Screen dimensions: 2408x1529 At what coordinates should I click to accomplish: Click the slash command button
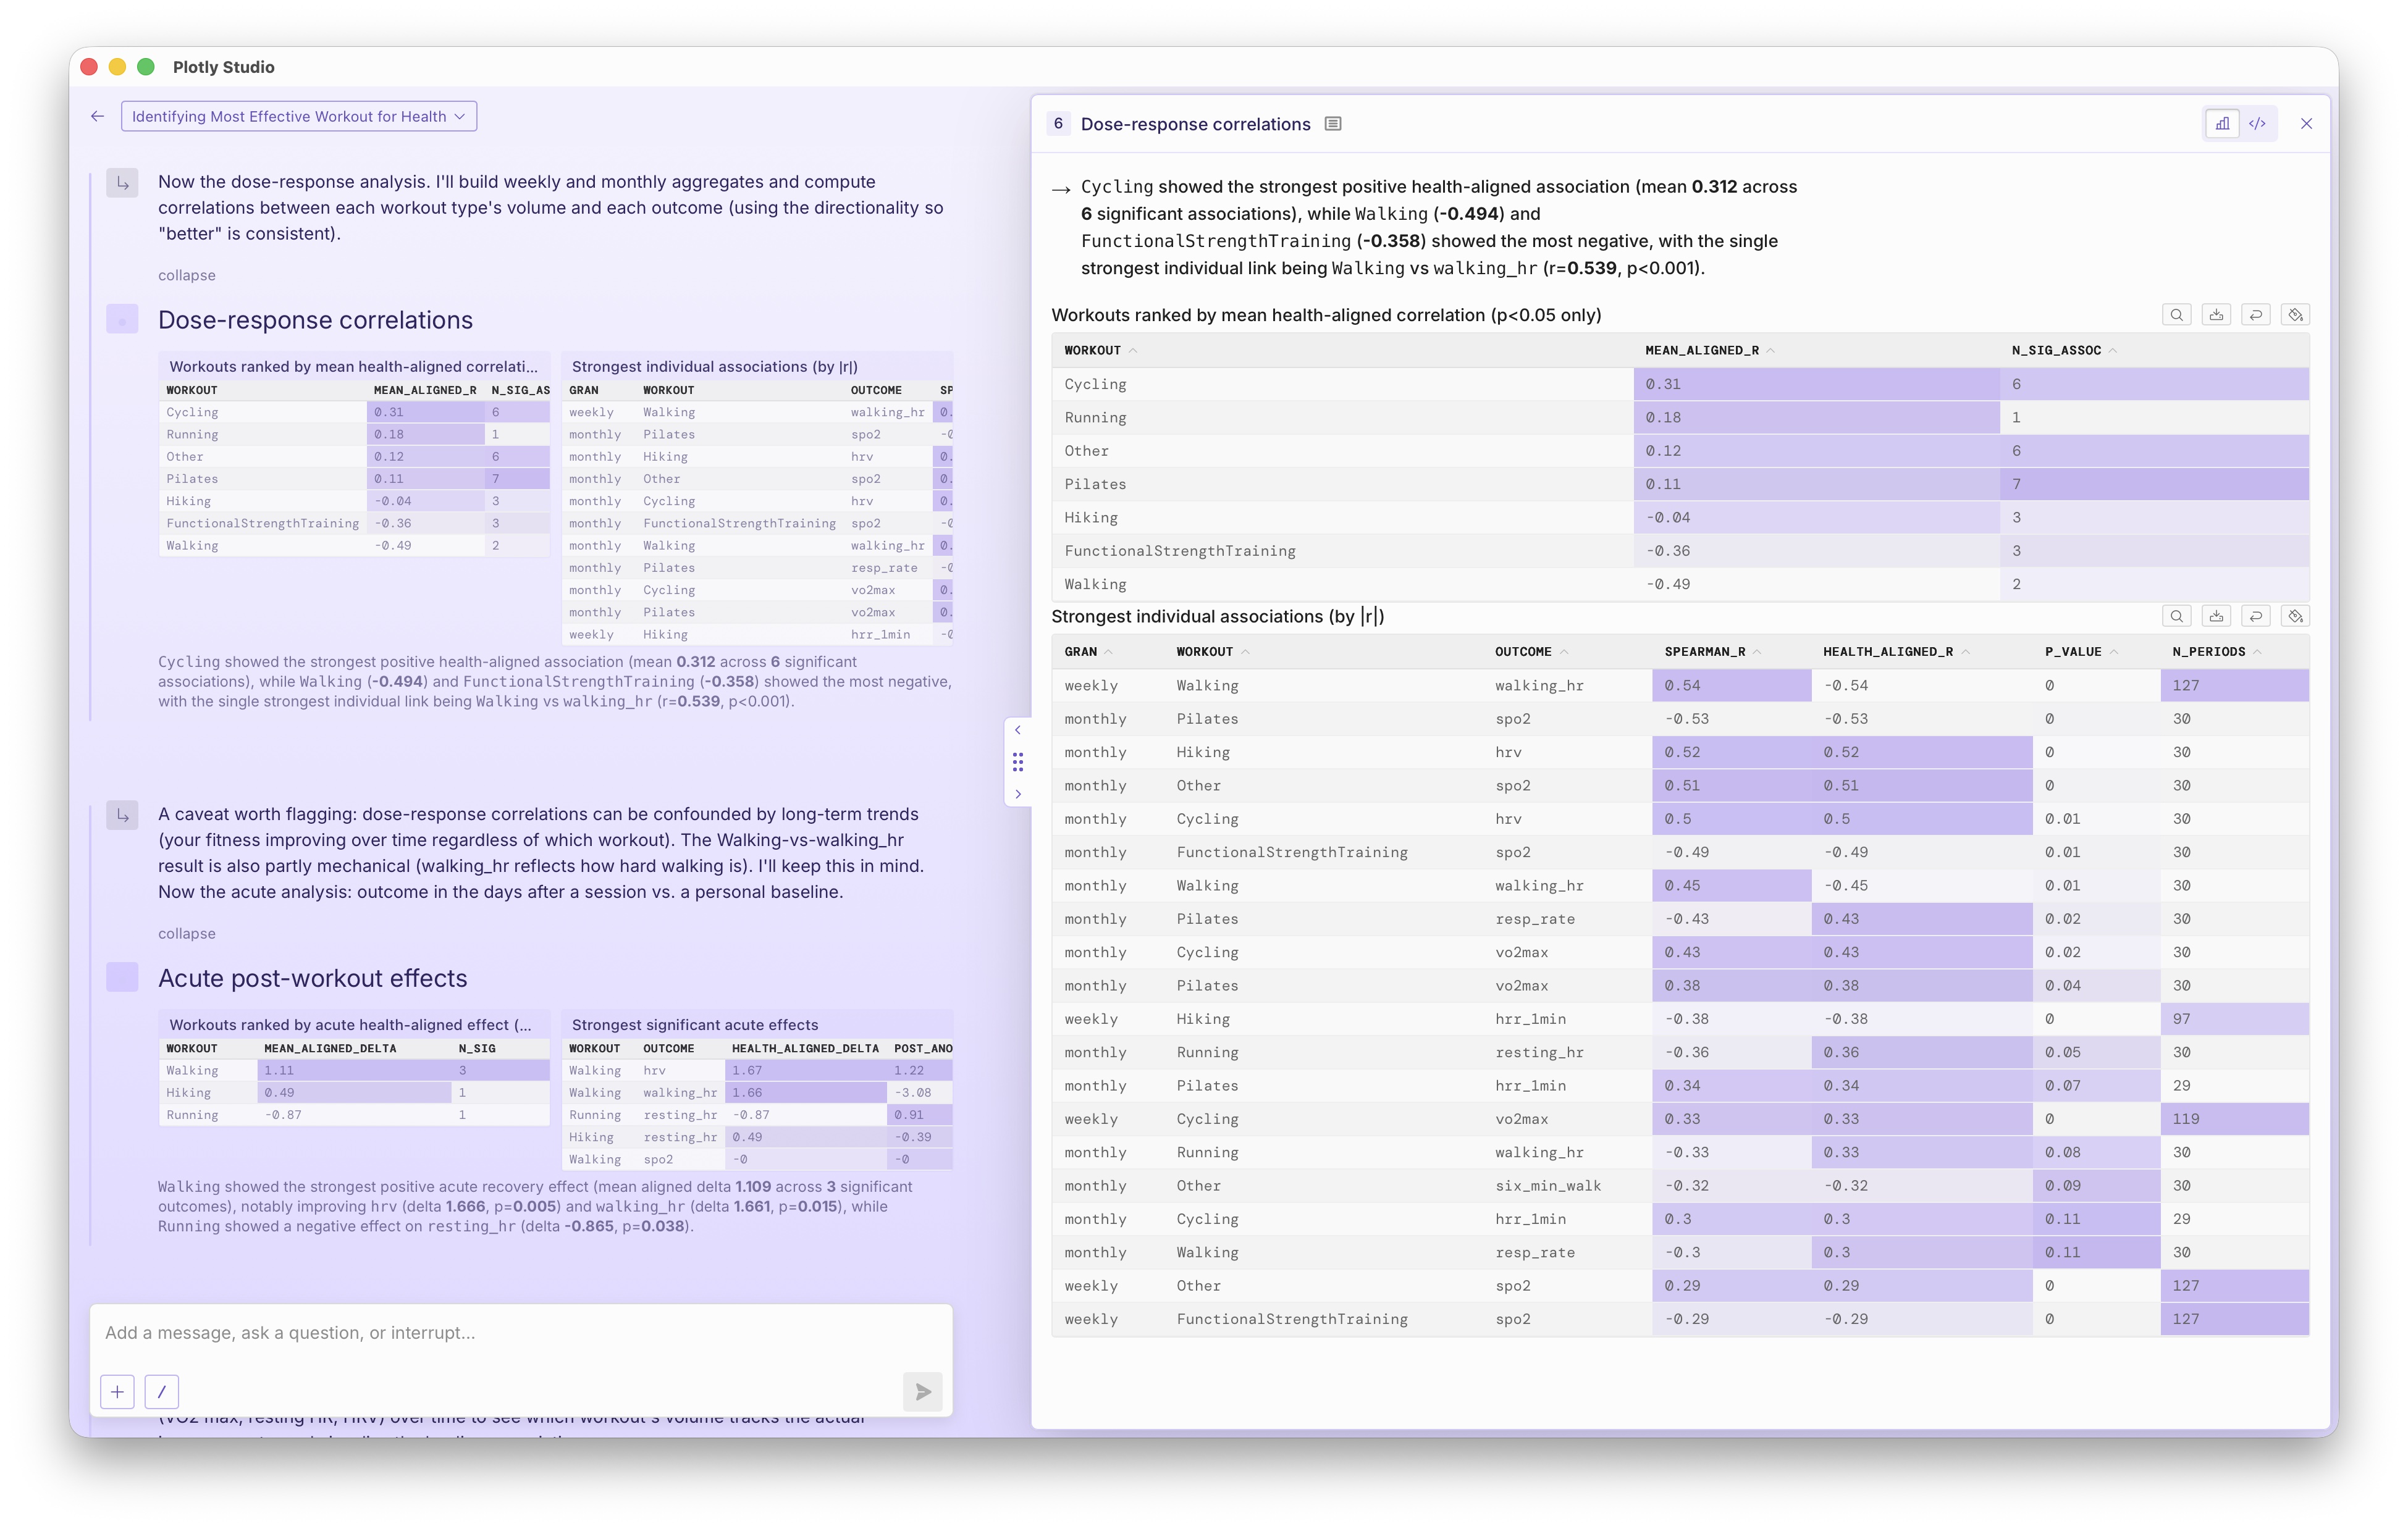click(162, 1391)
